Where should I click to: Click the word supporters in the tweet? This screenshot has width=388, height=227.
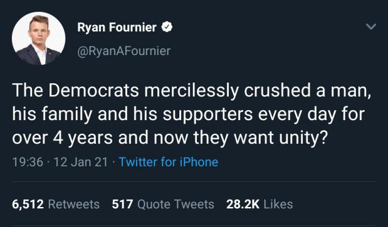pos(208,114)
